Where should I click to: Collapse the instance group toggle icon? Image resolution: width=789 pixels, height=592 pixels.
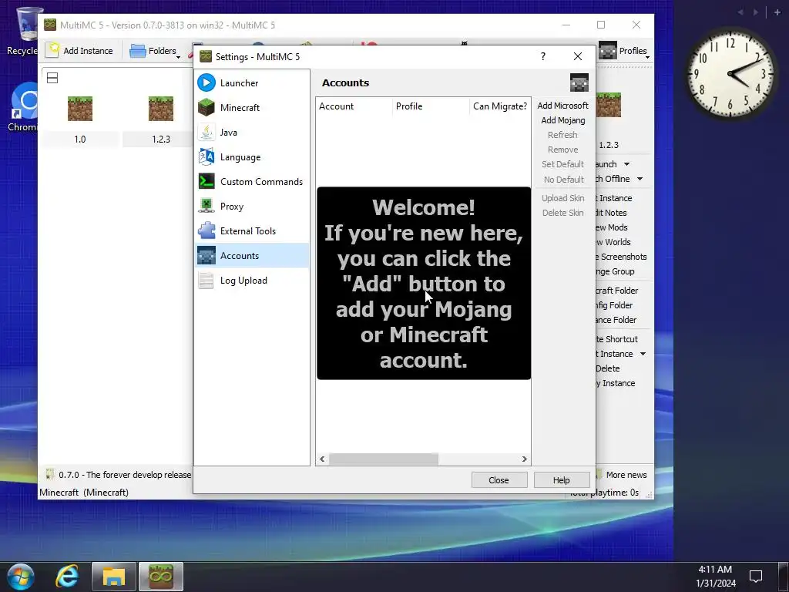tap(52, 78)
